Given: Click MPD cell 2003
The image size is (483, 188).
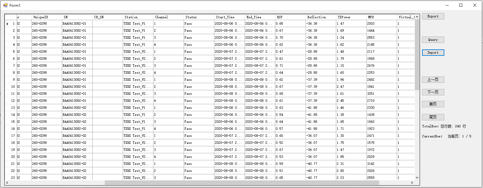Looking at the screenshot, I should click(382, 23).
